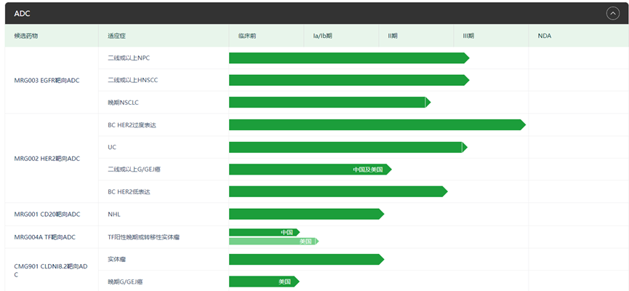Viewport: 629px width, 291px height.
Task: Open MRG003 EGFR靶向ADC candidate drug
Action: coord(47,80)
